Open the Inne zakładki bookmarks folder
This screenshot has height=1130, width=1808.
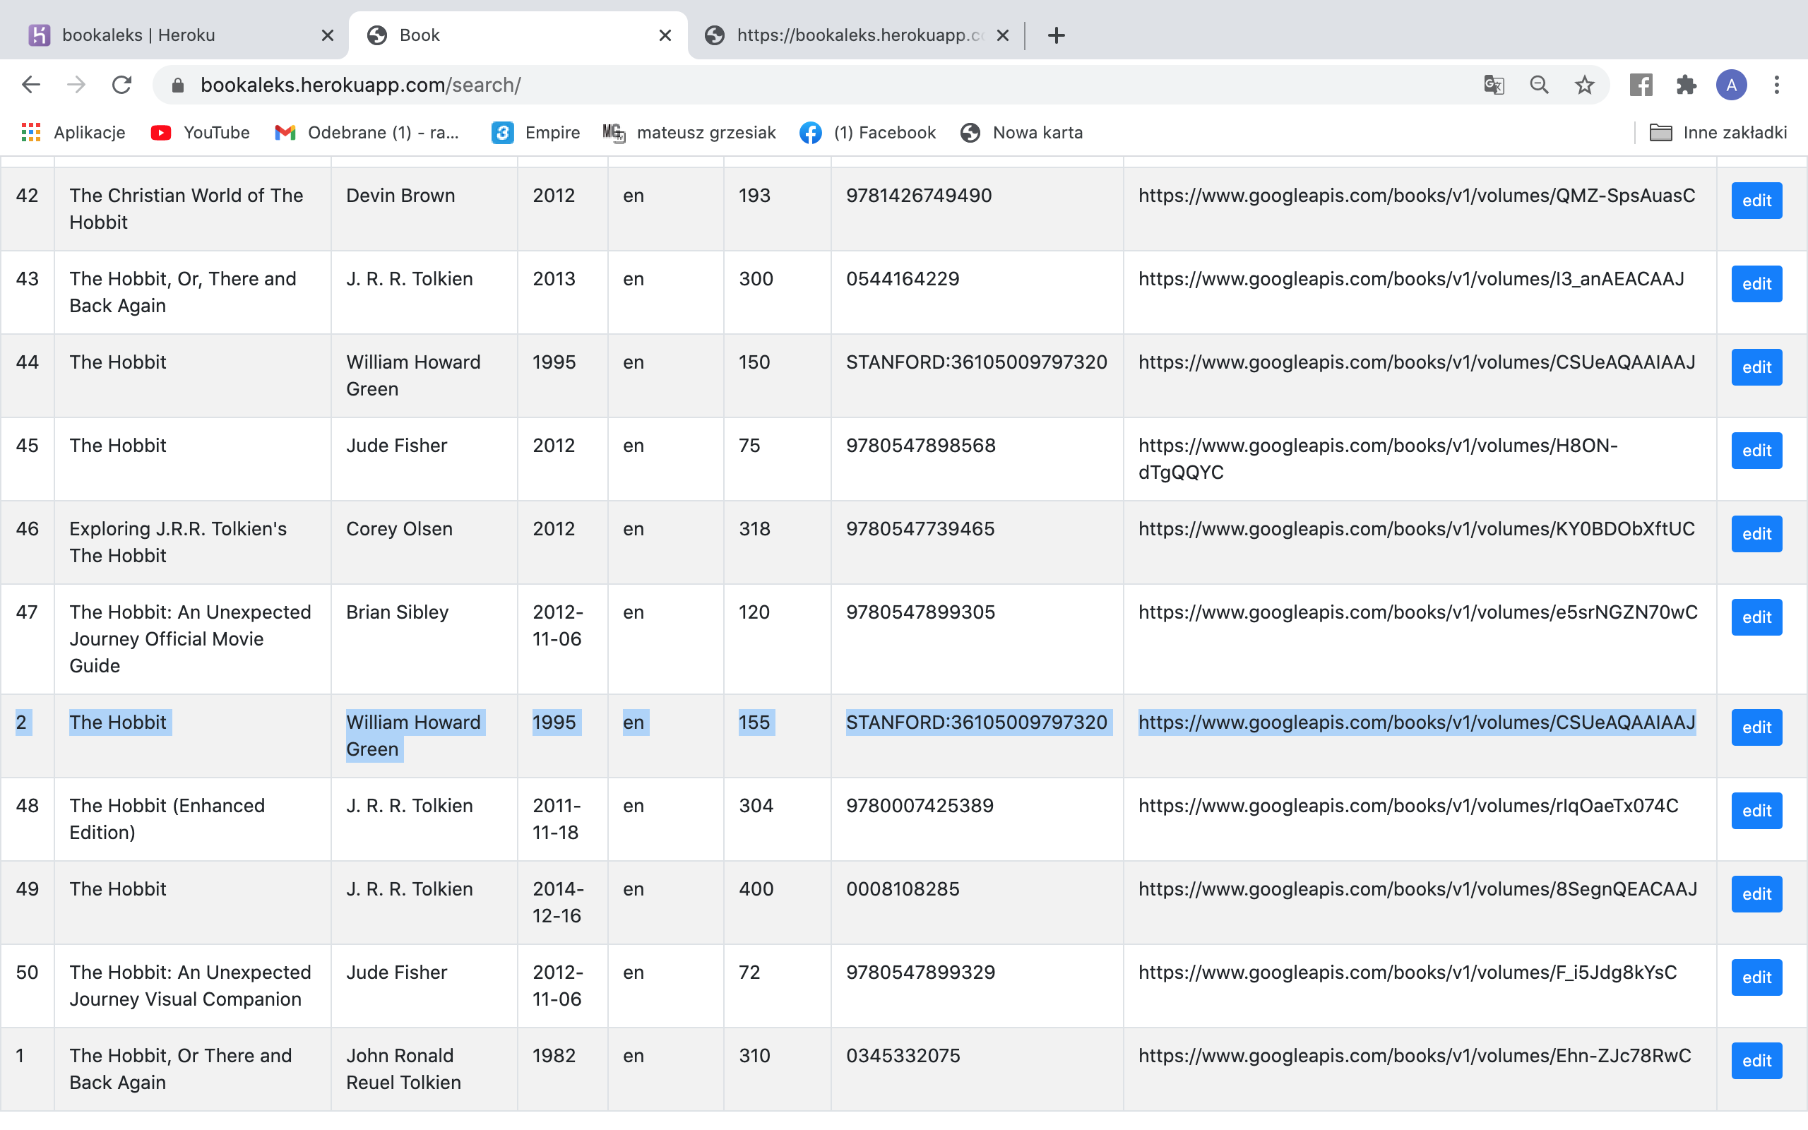point(1718,132)
